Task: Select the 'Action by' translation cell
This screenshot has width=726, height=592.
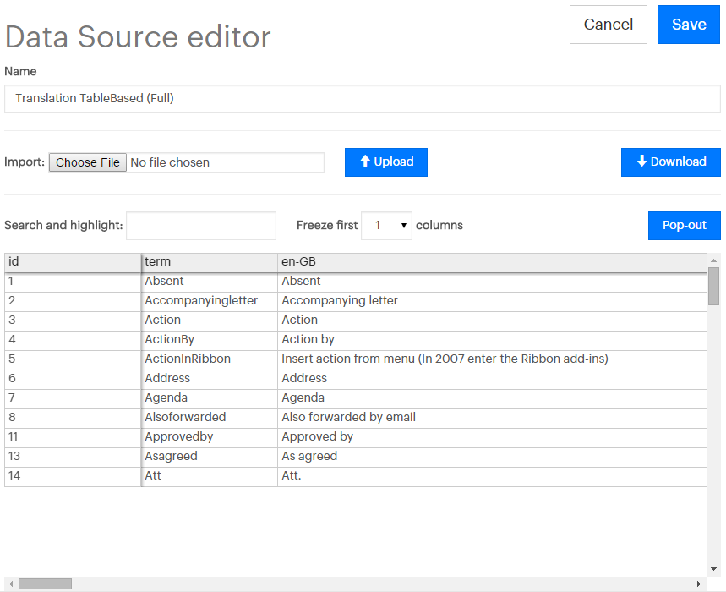Action: pos(492,339)
